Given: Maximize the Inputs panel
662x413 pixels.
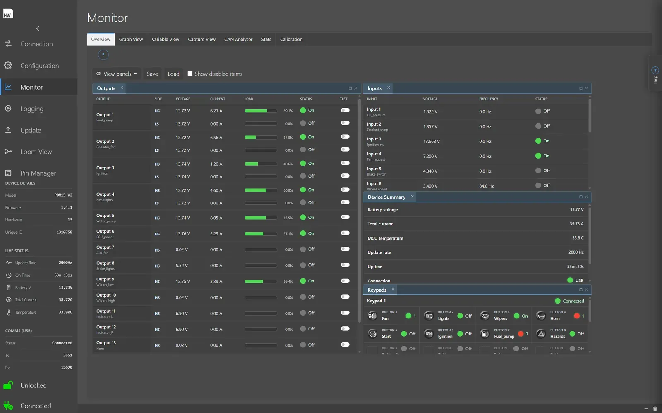Looking at the screenshot, I should pyautogui.click(x=580, y=88).
